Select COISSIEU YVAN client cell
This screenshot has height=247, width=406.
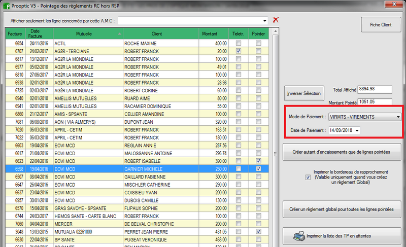pyautogui.click(x=161, y=192)
